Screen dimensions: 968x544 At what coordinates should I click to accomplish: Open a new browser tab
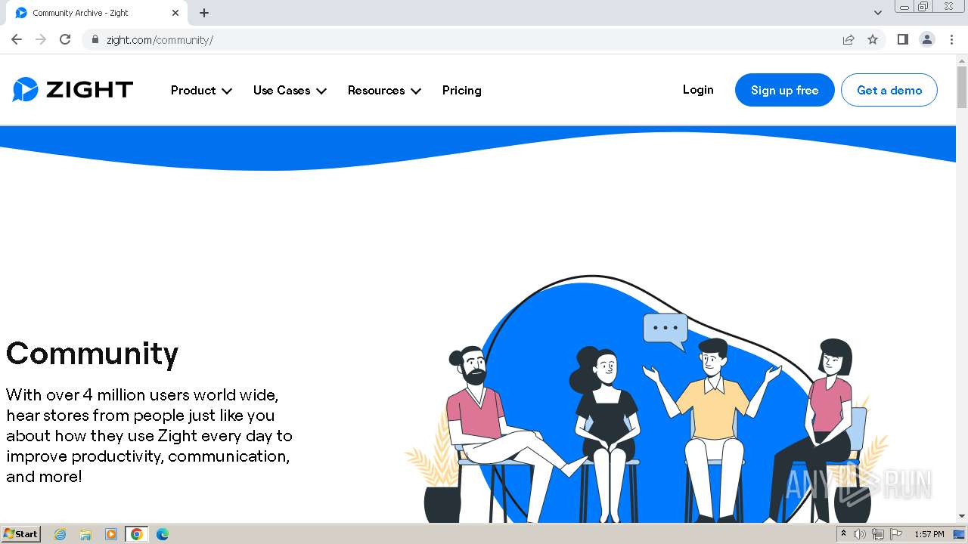tap(204, 13)
